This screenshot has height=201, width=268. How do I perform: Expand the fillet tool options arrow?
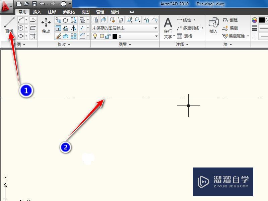click(88, 36)
